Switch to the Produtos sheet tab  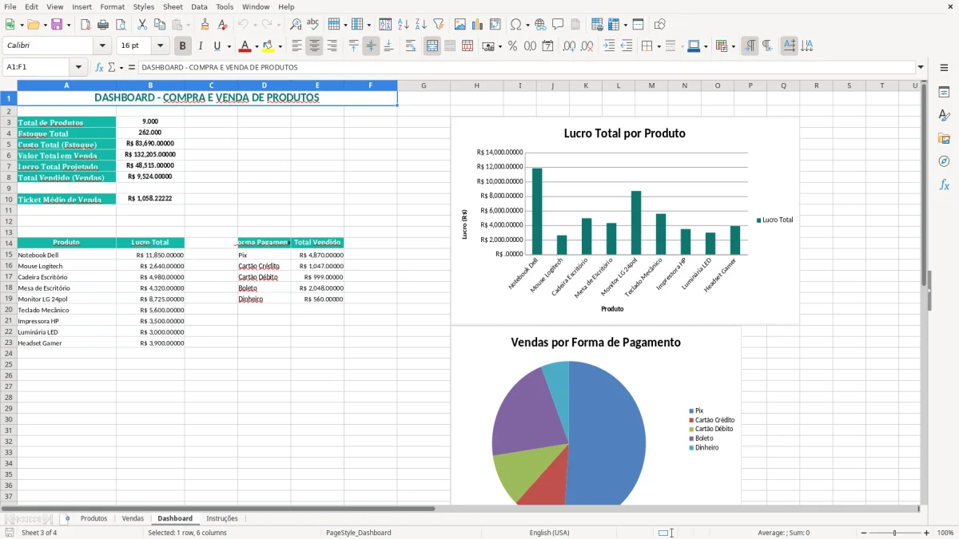[x=94, y=518]
